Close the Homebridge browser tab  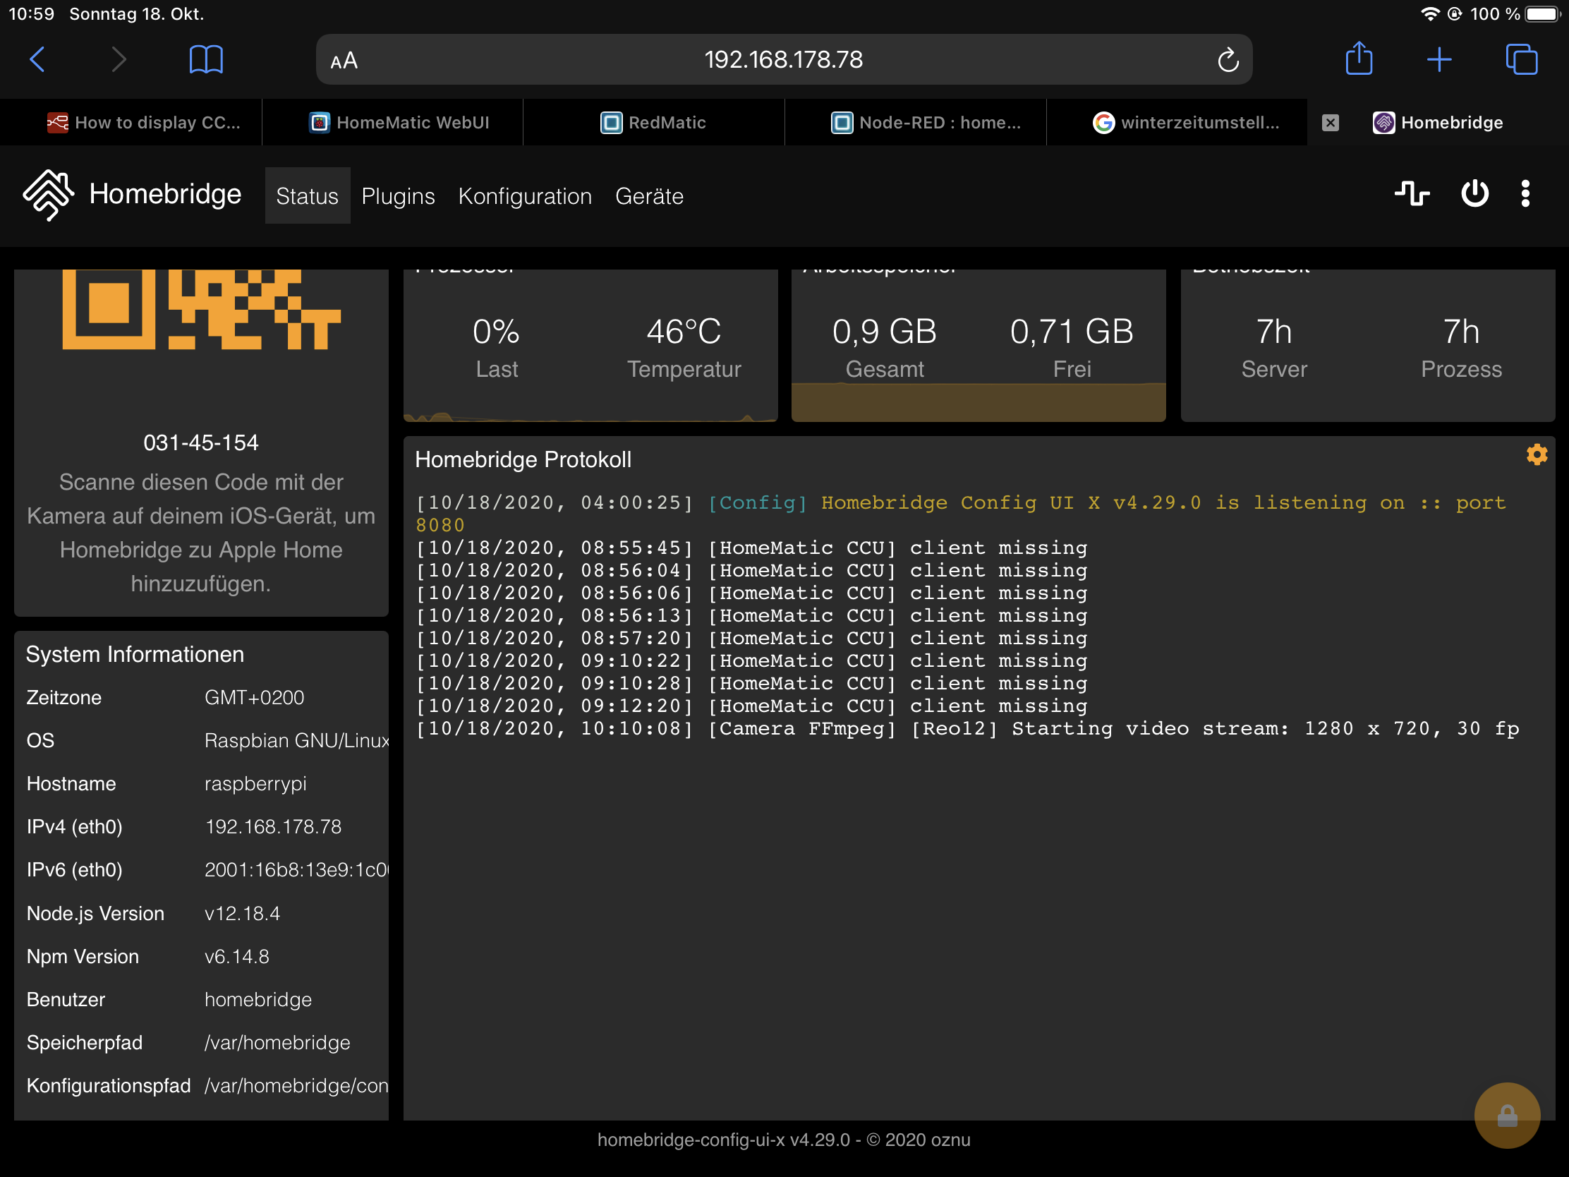tap(1330, 123)
